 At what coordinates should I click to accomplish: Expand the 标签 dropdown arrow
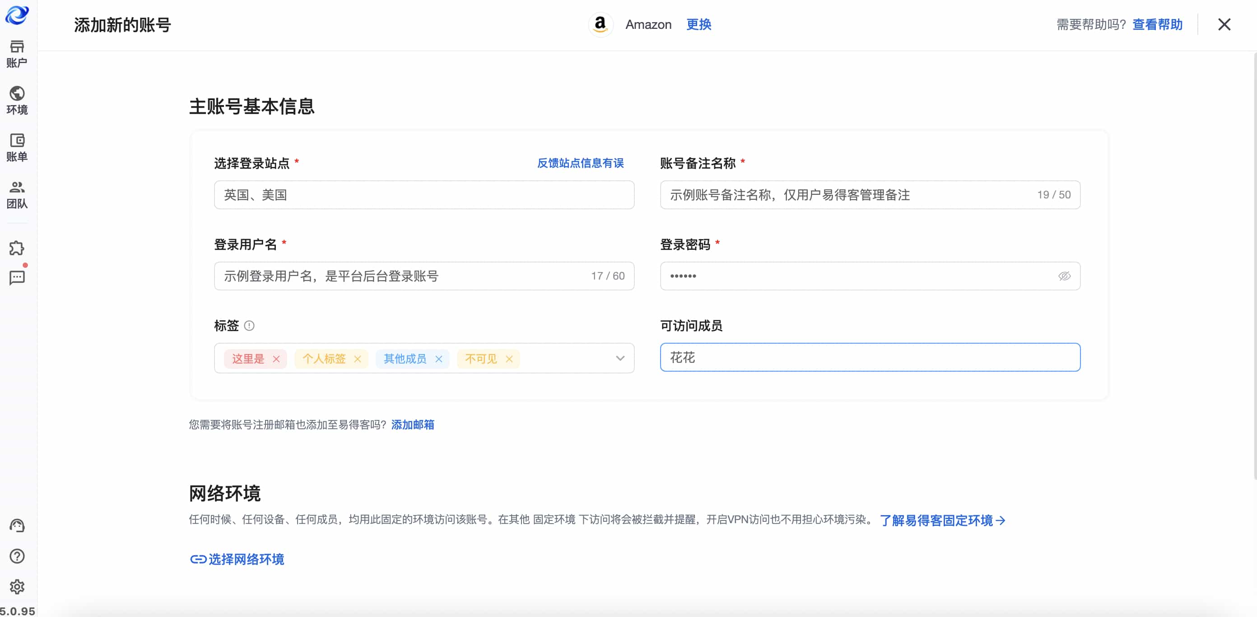[620, 358]
